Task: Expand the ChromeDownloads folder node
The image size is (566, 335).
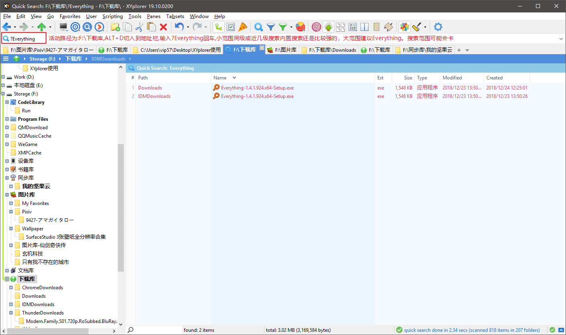Action: [11, 288]
